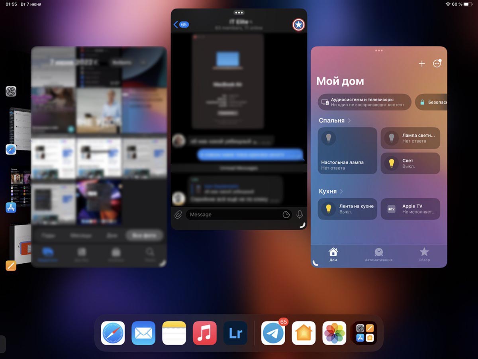Open Lightroom from the dock
Screen dimensions: 478x359
pyautogui.click(x=235, y=333)
